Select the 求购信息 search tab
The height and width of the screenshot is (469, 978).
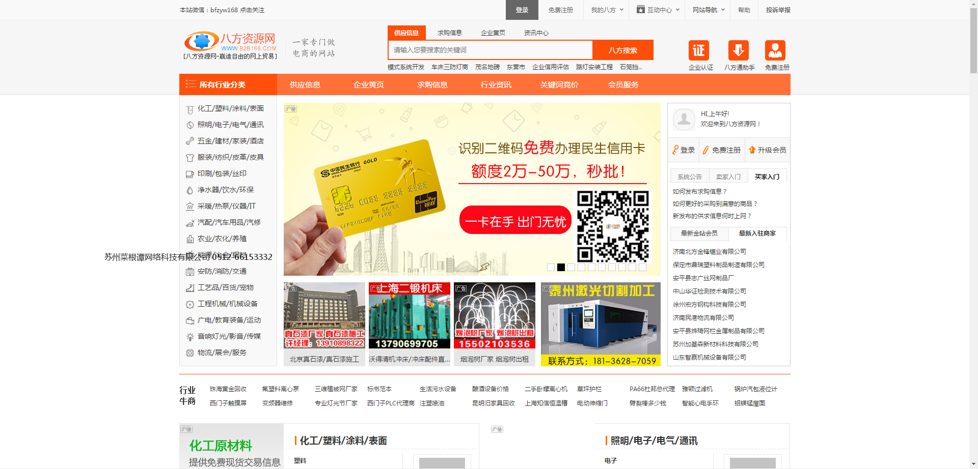(450, 33)
